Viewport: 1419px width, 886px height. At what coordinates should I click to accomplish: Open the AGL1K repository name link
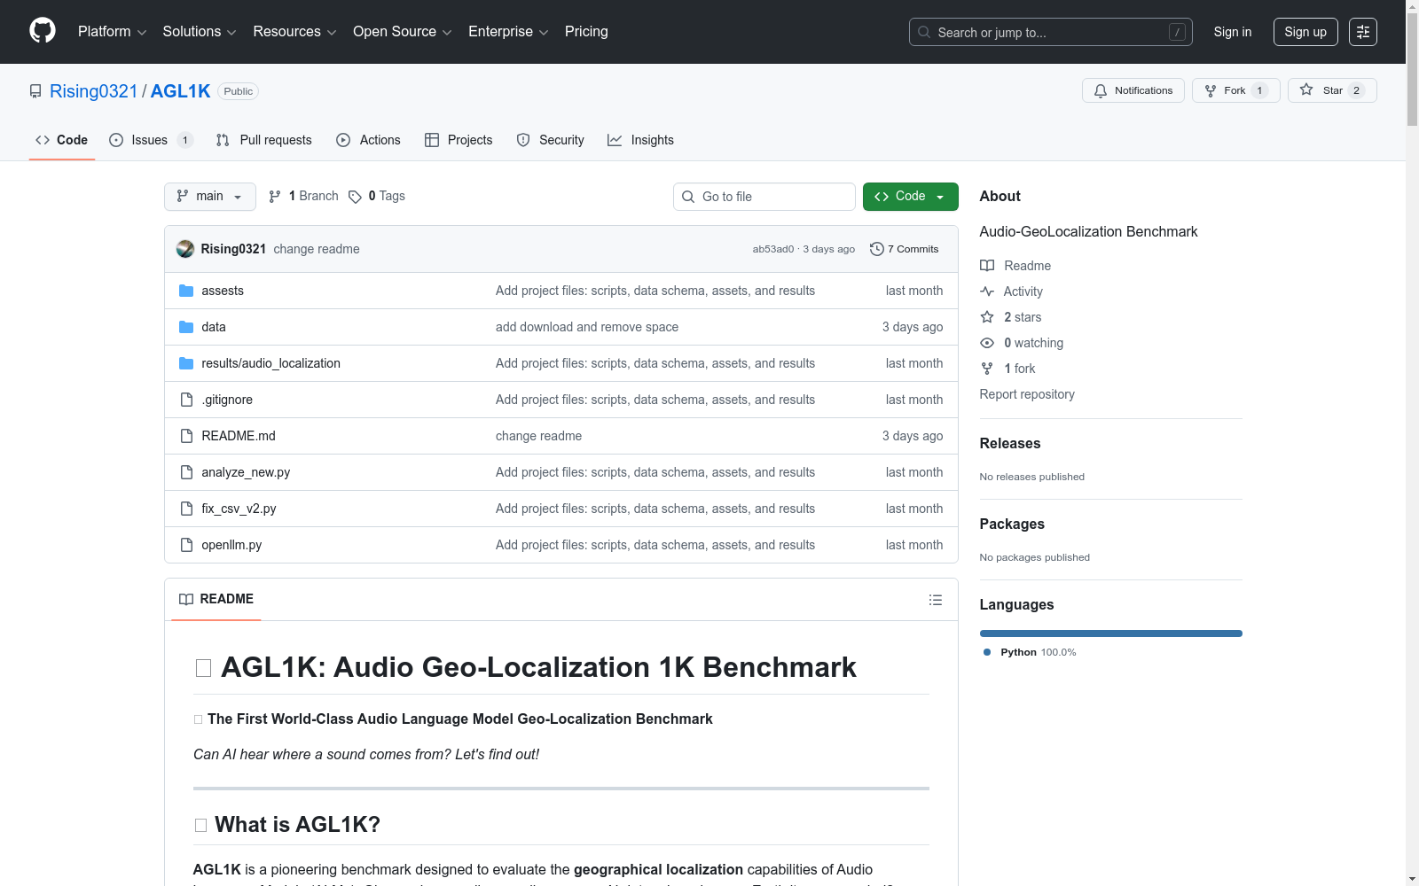coord(181,91)
